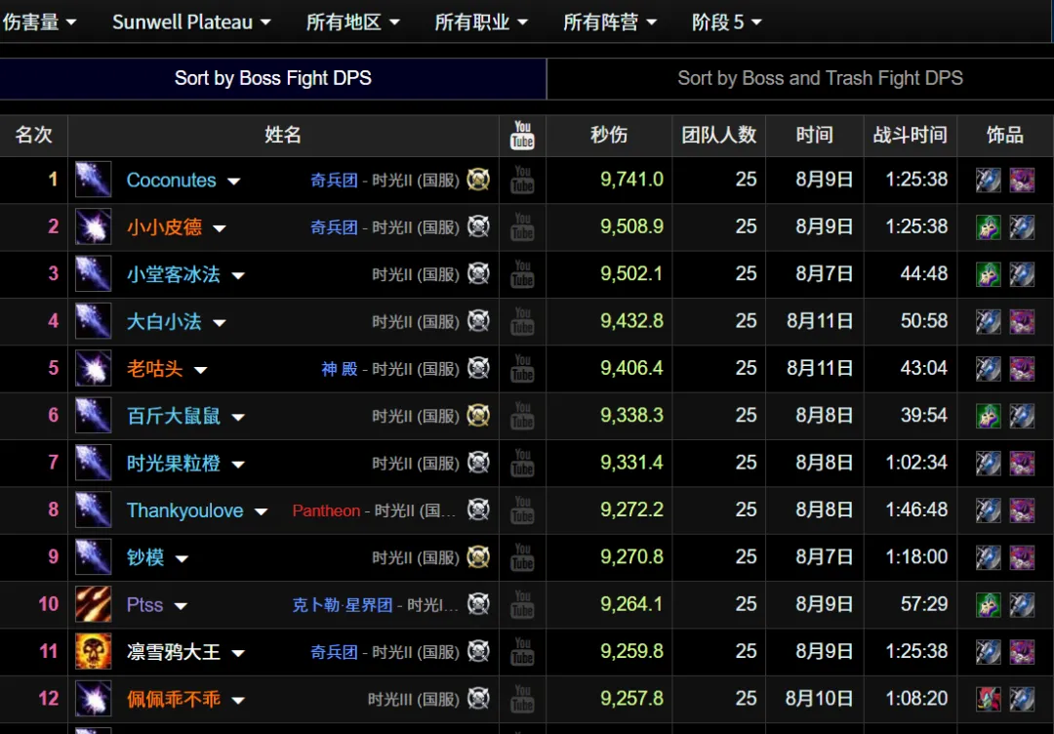Select Sort by Boss Fight DPS tab
Screen dimensions: 1054x734
[273, 79]
